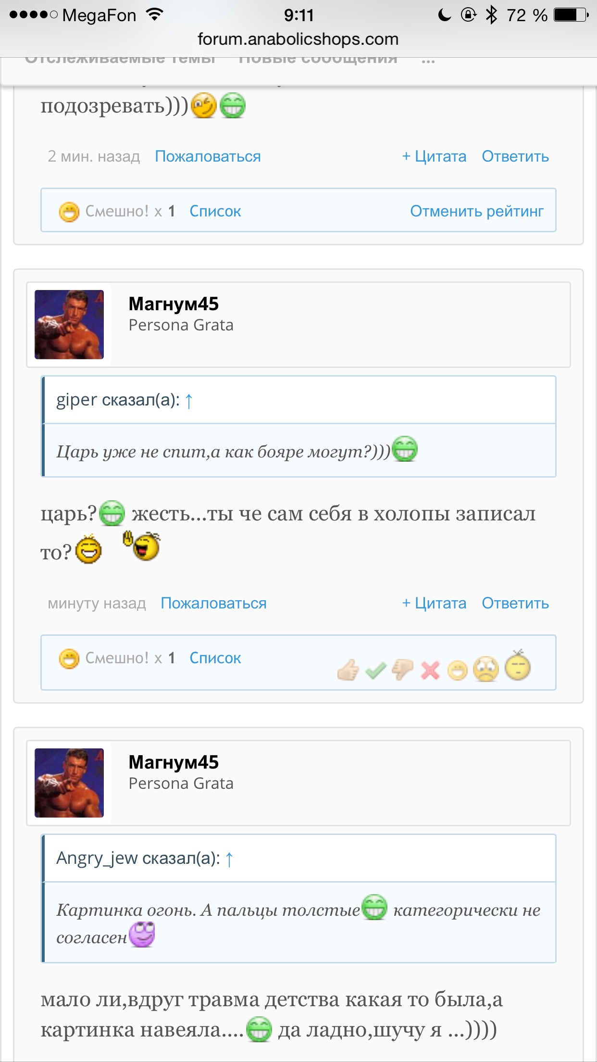Open 'Список' of ratings on Магнум45's post
This screenshot has width=597, height=1062.
click(215, 658)
